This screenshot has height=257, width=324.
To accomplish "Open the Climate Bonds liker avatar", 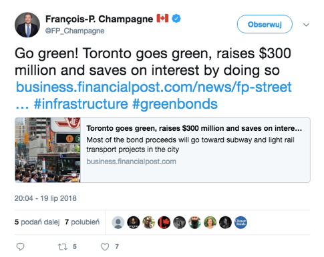I will (240, 222).
